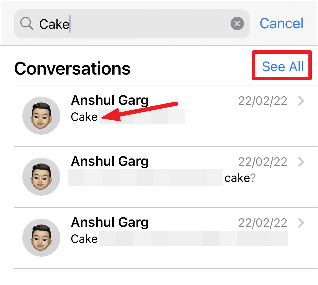Clear the search text with the X icon
The image size is (318, 285).
(237, 23)
